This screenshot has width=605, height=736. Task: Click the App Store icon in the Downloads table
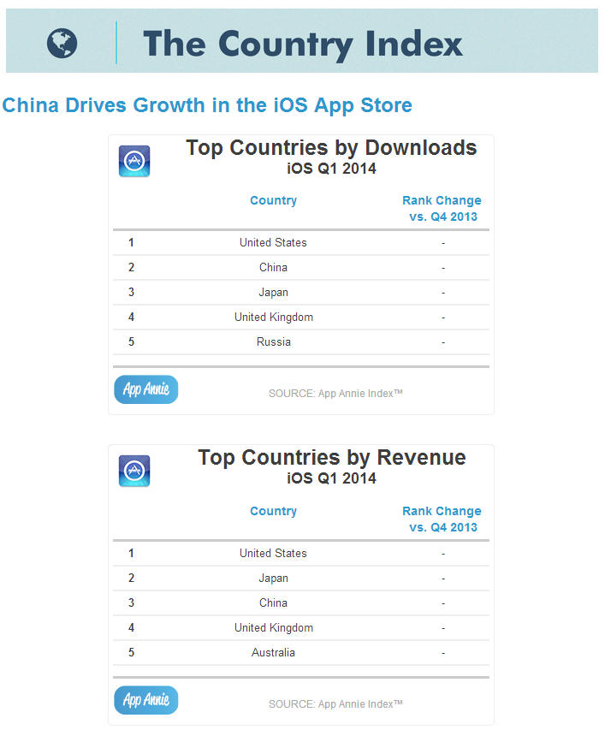[x=134, y=161]
